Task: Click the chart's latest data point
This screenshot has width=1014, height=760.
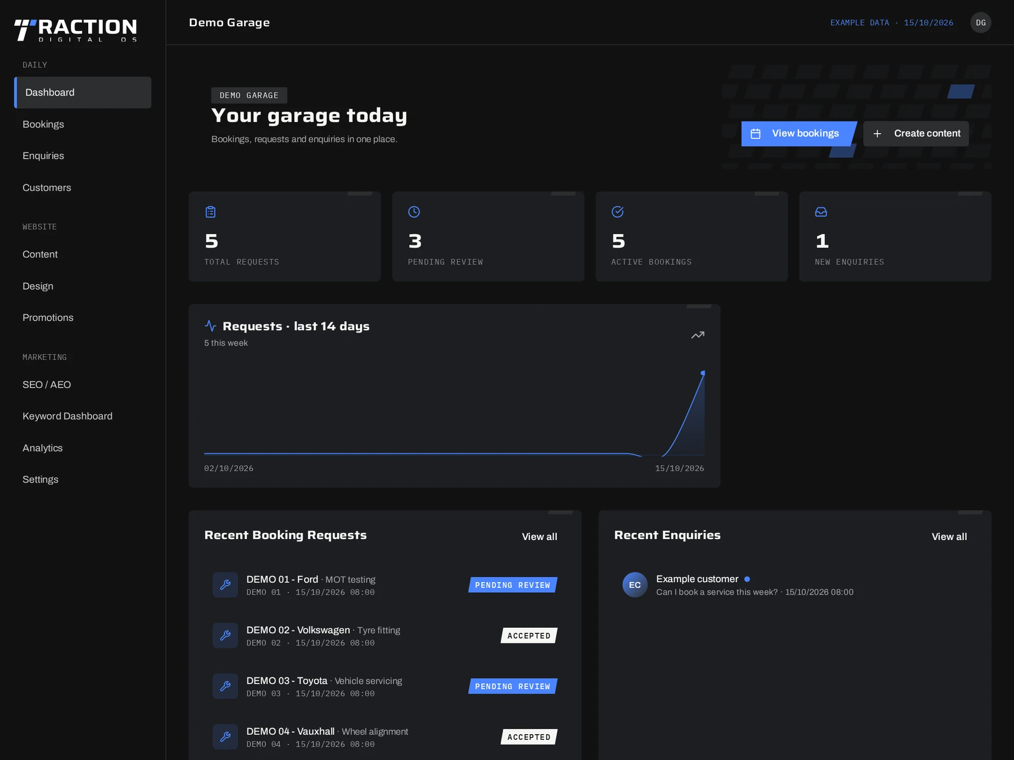Action: (703, 373)
